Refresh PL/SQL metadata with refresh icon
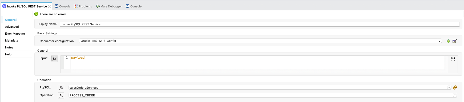The height and width of the screenshot is (102, 464). (x=455, y=87)
